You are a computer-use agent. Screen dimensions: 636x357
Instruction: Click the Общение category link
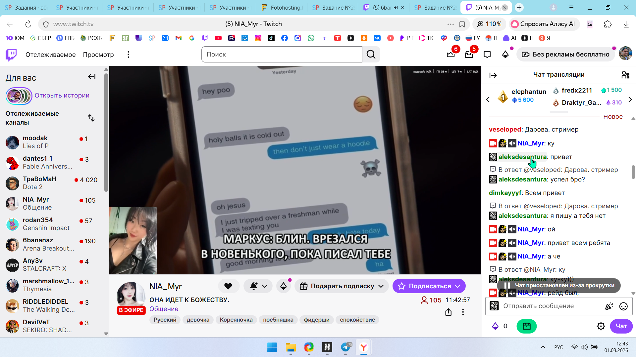coord(164,309)
